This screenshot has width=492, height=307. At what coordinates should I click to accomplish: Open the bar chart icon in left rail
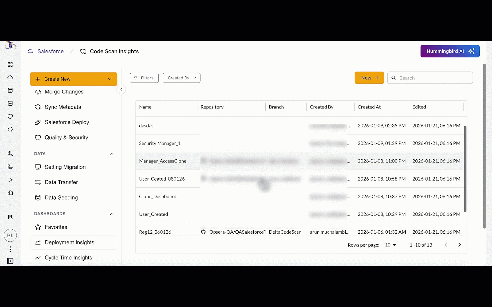pyautogui.click(x=10, y=193)
